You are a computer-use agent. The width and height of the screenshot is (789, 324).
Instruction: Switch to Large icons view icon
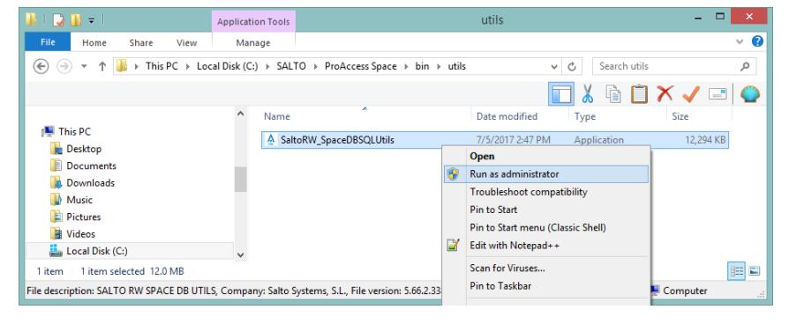pos(754,271)
